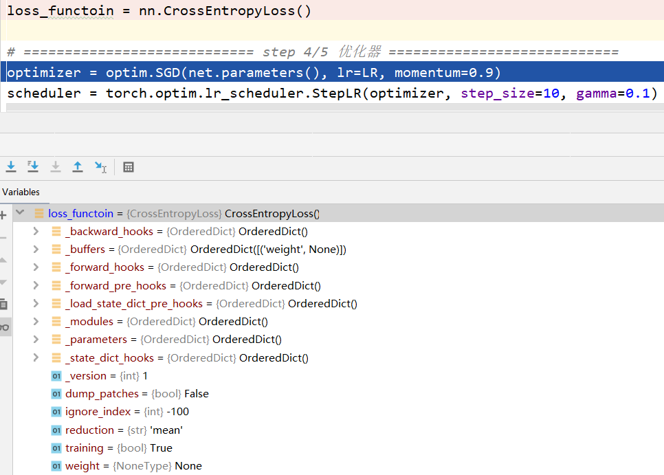This screenshot has height=475, width=664.
Task: Collapse the loss_functoin variable node
Action: (20, 212)
